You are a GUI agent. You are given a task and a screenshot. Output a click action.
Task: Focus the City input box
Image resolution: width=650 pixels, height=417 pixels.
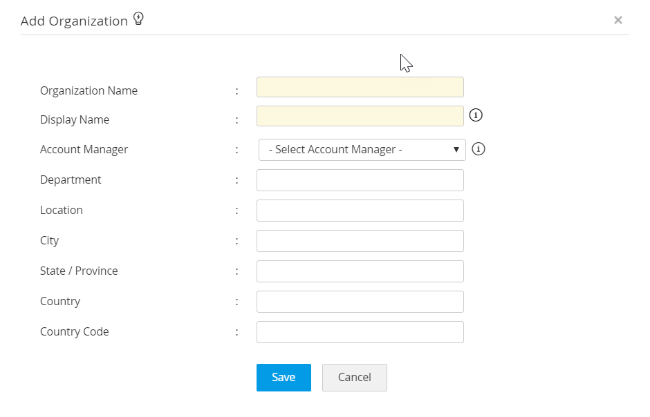(x=360, y=241)
